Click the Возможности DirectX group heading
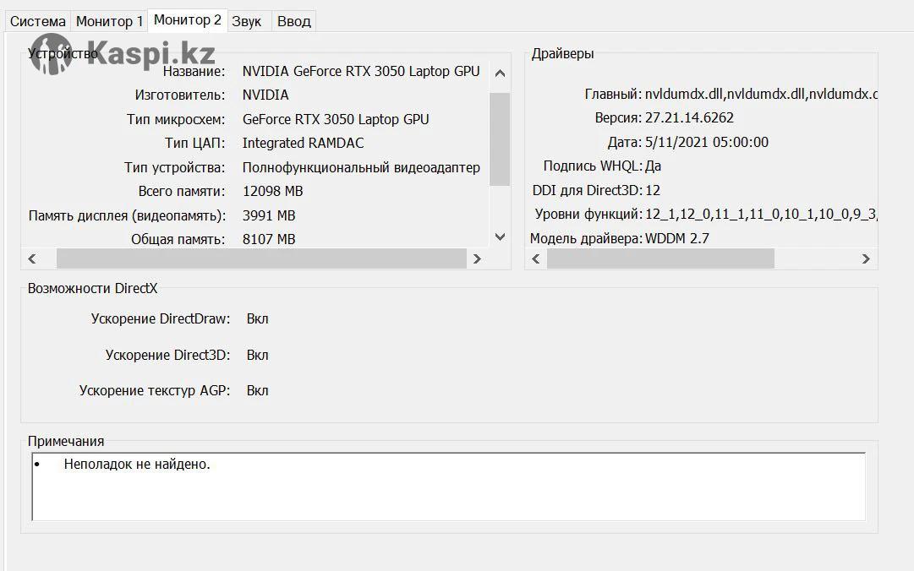The height and width of the screenshot is (571, 914). 92,289
